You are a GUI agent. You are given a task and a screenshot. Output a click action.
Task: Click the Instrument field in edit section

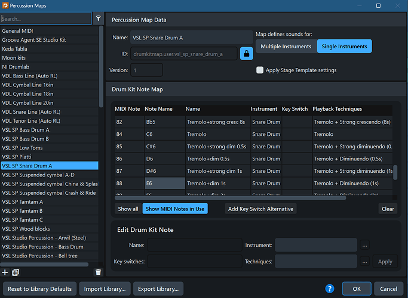click(316, 245)
